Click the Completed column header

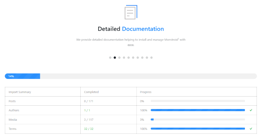pos(91,92)
